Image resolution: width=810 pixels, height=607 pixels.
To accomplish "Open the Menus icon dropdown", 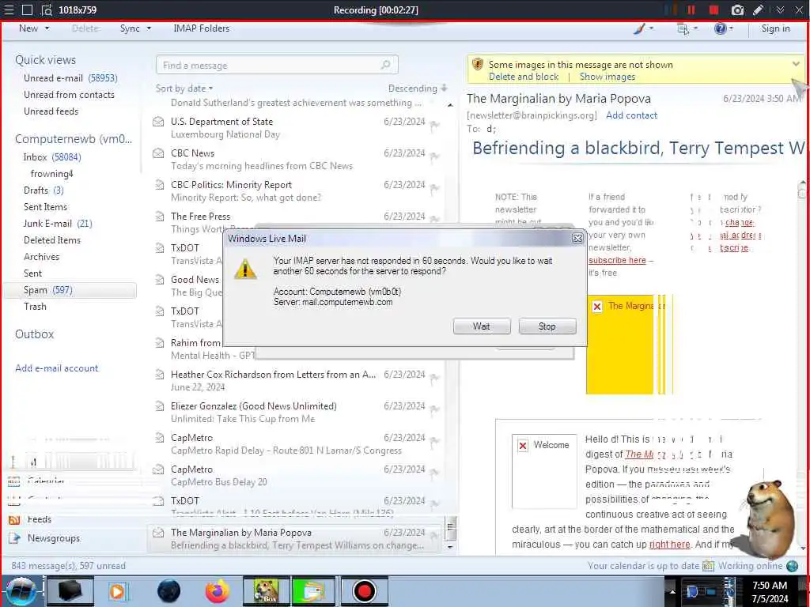I will [x=687, y=29].
